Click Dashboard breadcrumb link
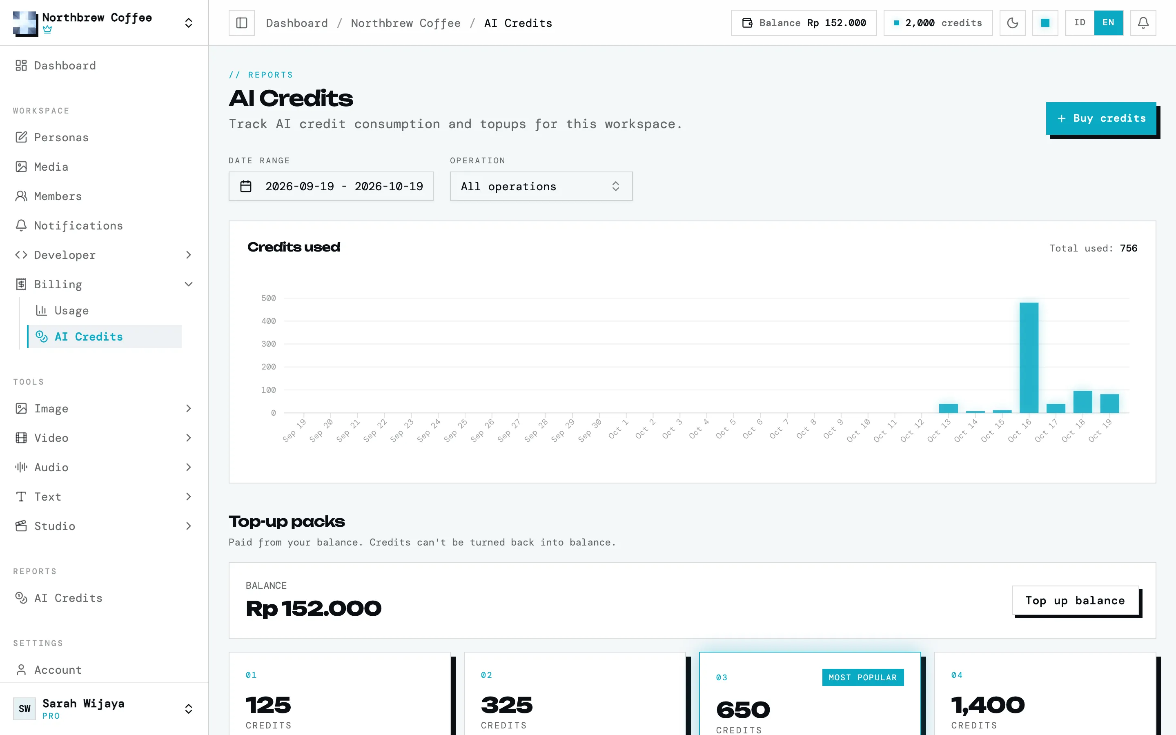This screenshot has height=735, width=1176. click(x=297, y=23)
